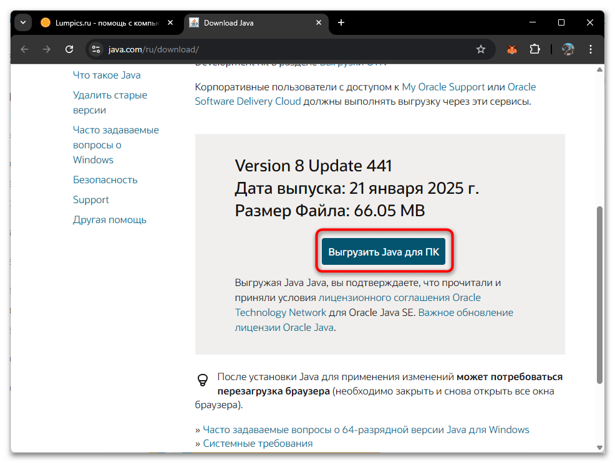Open a new browser tab
This screenshot has width=615, height=463.
[x=341, y=22]
